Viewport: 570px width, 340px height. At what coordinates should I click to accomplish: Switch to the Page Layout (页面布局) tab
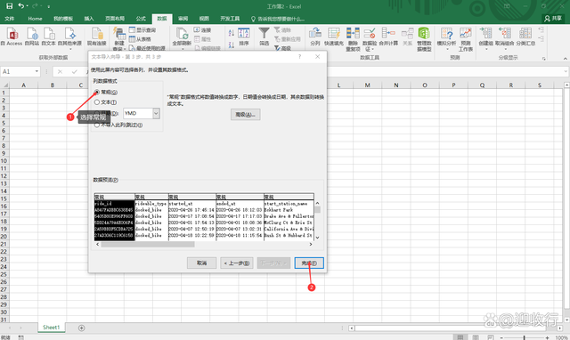click(x=115, y=19)
